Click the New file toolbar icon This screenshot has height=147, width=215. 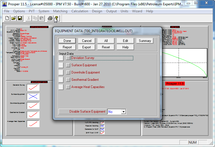tap(7, 18)
